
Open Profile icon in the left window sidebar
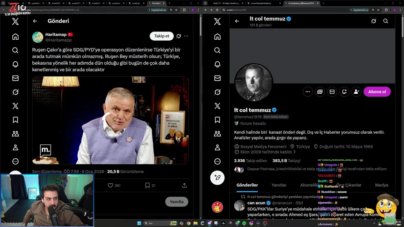(x=15, y=148)
